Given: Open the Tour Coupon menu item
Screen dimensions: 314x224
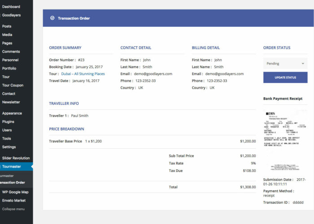Looking at the screenshot, I should (13, 85).
